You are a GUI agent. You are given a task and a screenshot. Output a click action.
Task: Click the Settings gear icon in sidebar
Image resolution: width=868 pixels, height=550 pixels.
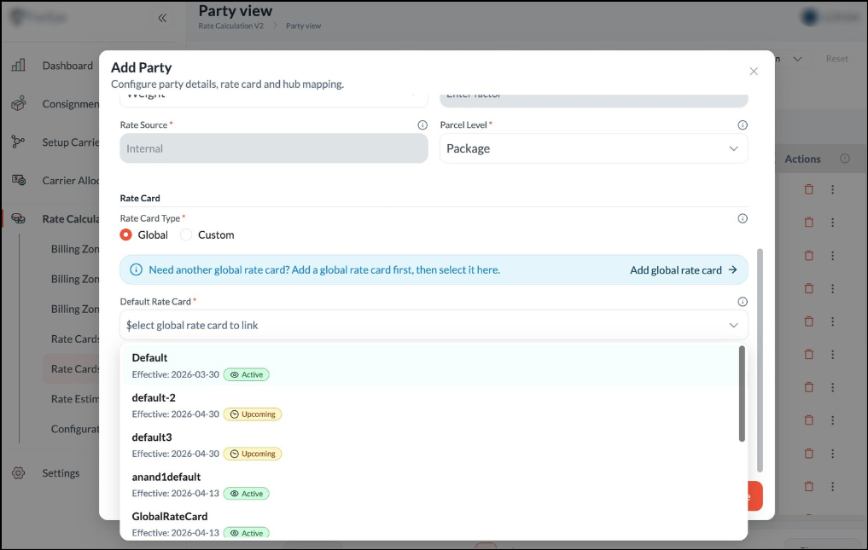click(x=19, y=473)
